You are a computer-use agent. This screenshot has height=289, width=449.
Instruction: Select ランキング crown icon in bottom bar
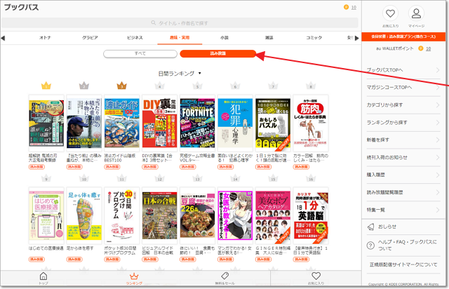135,278
